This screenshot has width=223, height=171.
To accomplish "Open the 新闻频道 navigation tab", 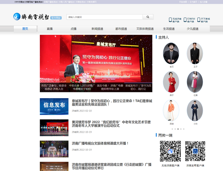I will click(97, 29).
